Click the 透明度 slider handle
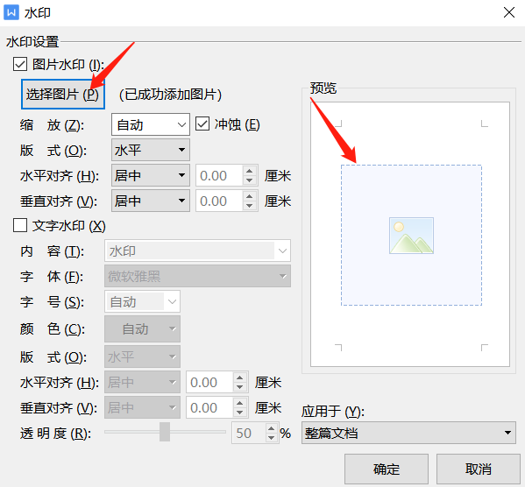Image resolution: width=525 pixels, height=487 pixels. point(165,432)
